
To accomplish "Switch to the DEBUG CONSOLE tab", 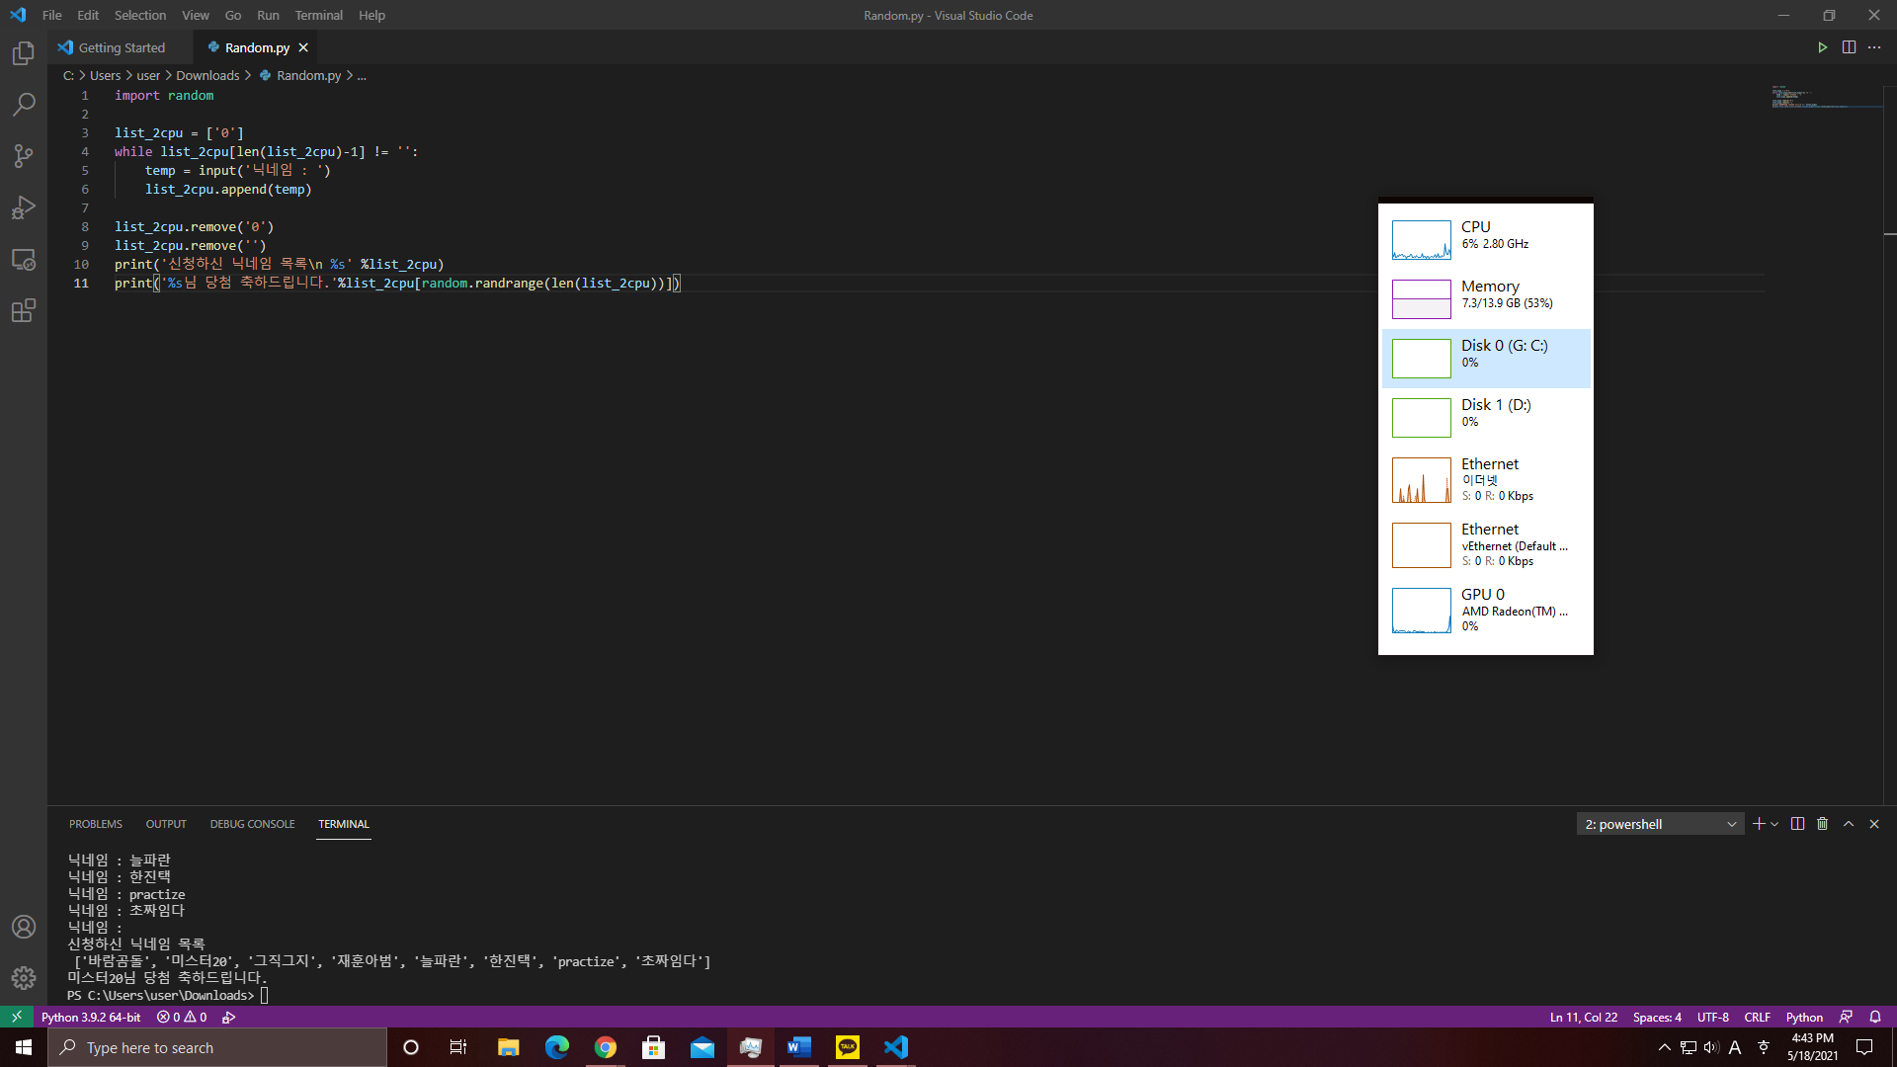I will [252, 824].
